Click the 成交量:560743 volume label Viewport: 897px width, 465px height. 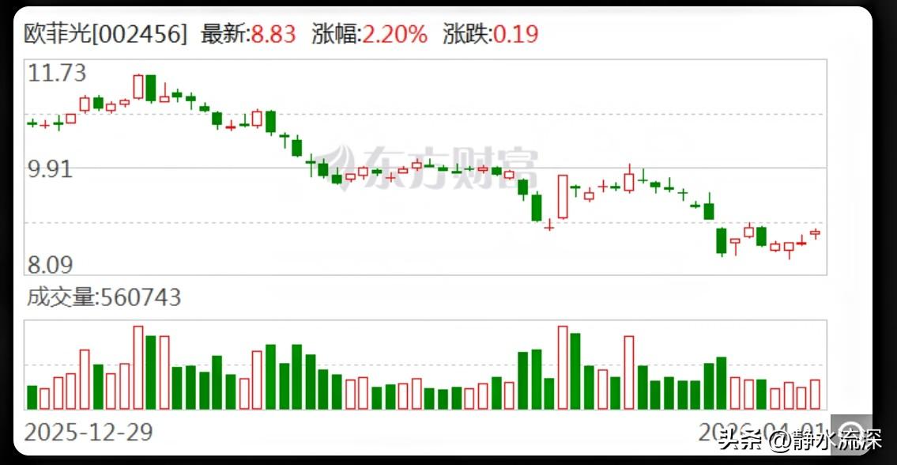pyautogui.click(x=103, y=297)
